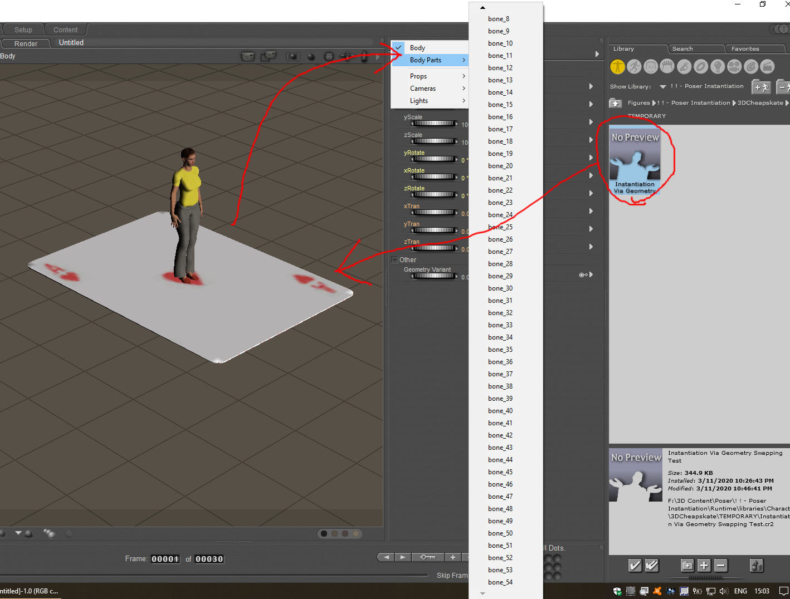Collapse the Other parameter group
790x599 pixels.
[x=394, y=260]
